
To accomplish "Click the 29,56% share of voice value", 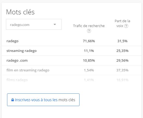I will pyautogui.click(x=122, y=61).
